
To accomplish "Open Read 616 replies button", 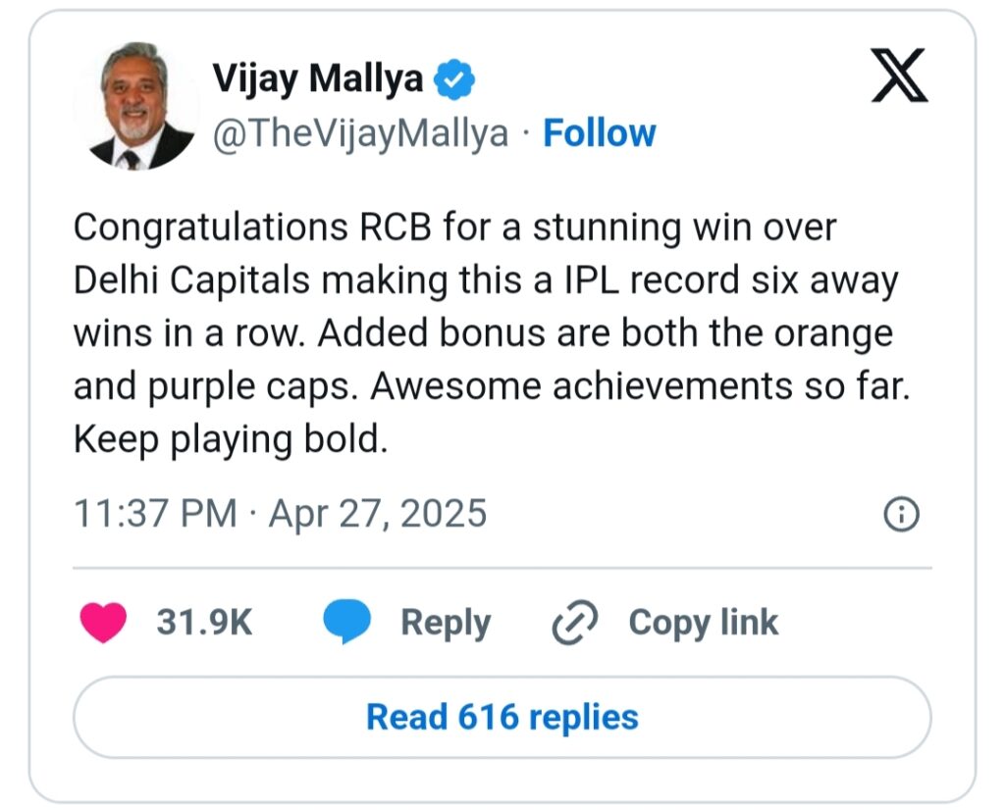I will tap(502, 717).
